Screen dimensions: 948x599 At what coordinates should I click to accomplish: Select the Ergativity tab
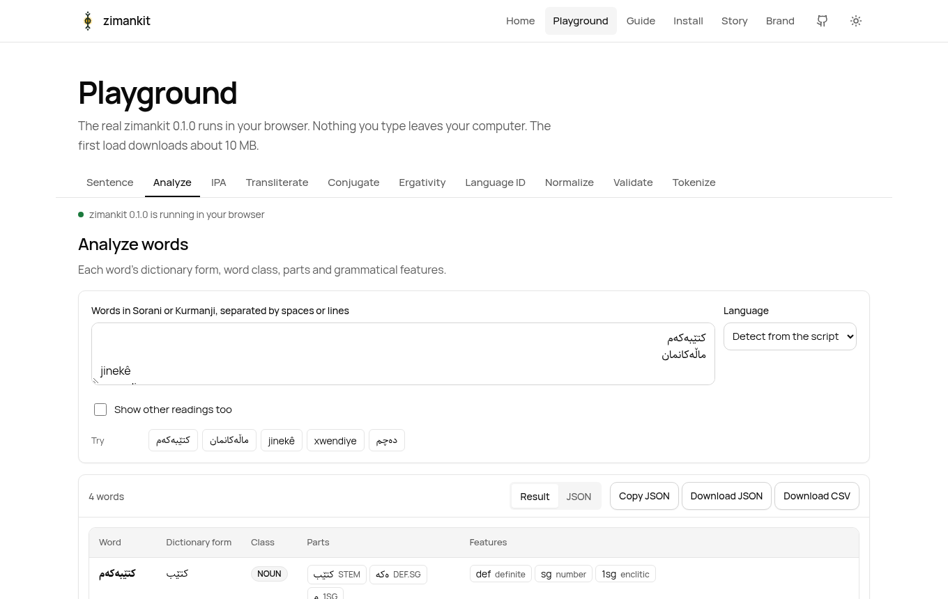click(422, 182)
